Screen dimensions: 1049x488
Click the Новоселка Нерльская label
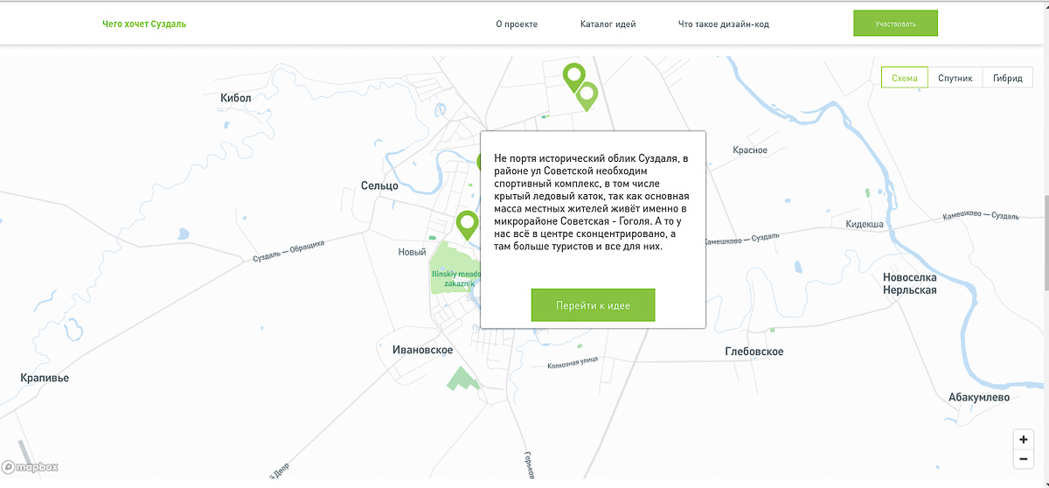(x=909, y=283)
